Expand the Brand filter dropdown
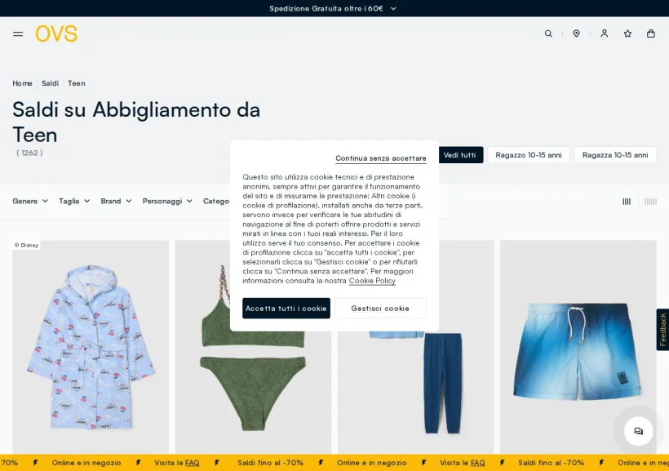Viewport: 669px width, 471px height. (116, 201)
